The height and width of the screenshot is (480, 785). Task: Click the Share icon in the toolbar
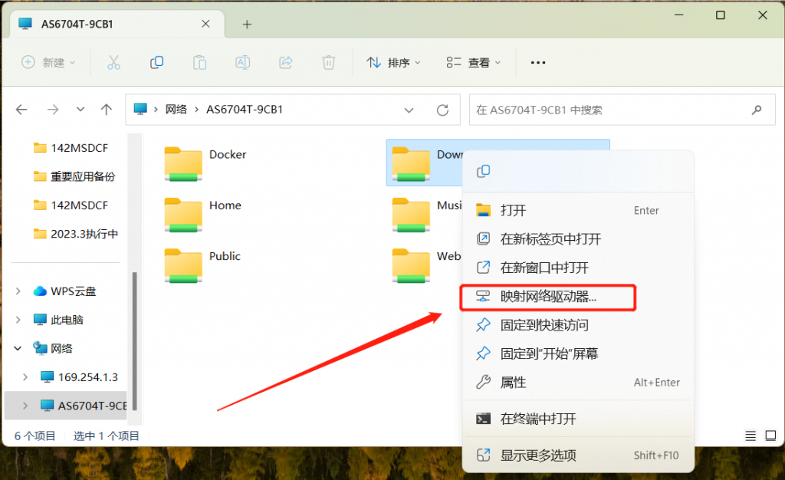click(286, 63)
